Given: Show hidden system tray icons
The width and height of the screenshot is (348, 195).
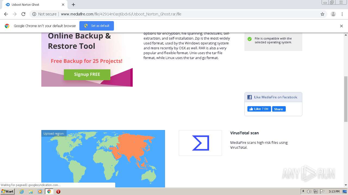Looking at the screenshot, I should (303, 191).
